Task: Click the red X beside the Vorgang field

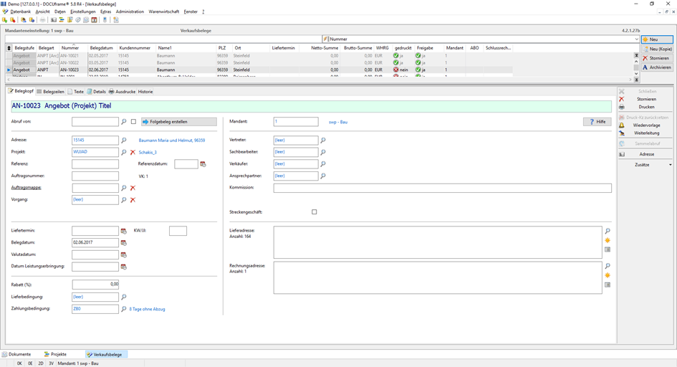Action: pyautogui.click(x=133, y=200)
